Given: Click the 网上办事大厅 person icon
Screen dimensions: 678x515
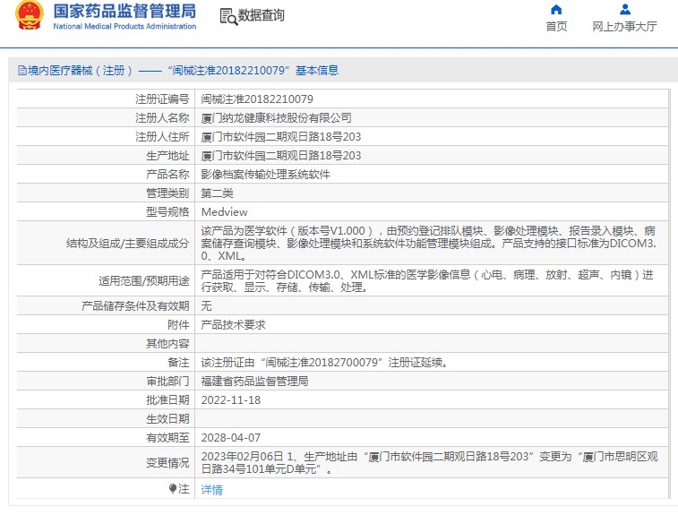Looking at the screenshot, I should (624, 10).
